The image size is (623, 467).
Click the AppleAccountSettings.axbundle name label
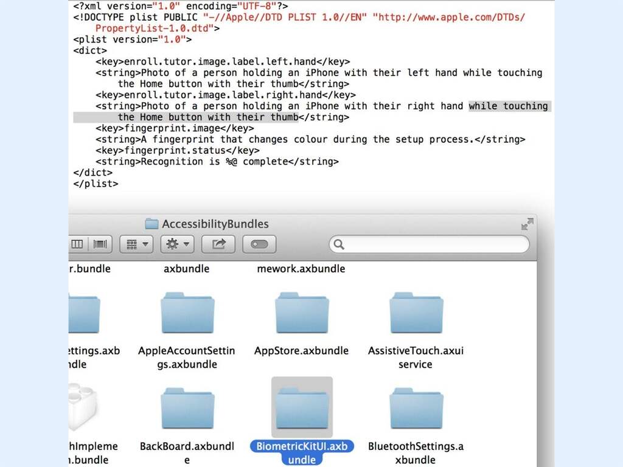(x=187, y=358)
